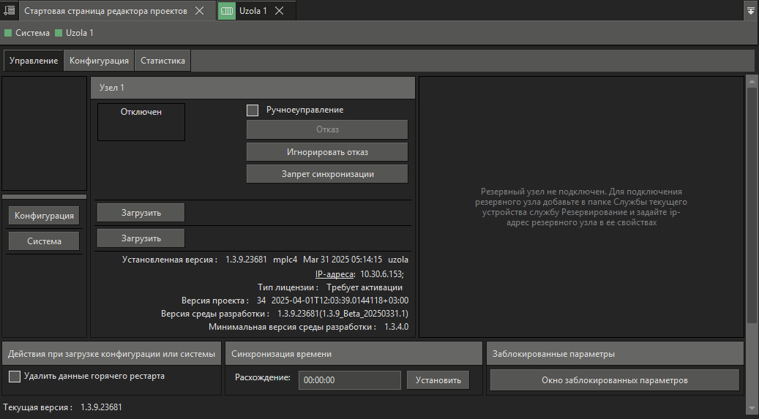Viewport: 759px width, 419px height.
Task: Click the Заблокированные параметры header
Action: tap(615, 354)
